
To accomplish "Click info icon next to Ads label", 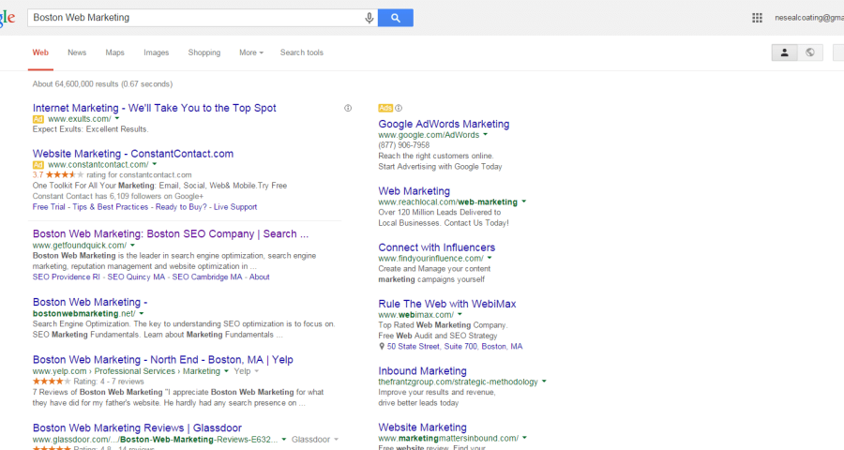I will point(399,108).
